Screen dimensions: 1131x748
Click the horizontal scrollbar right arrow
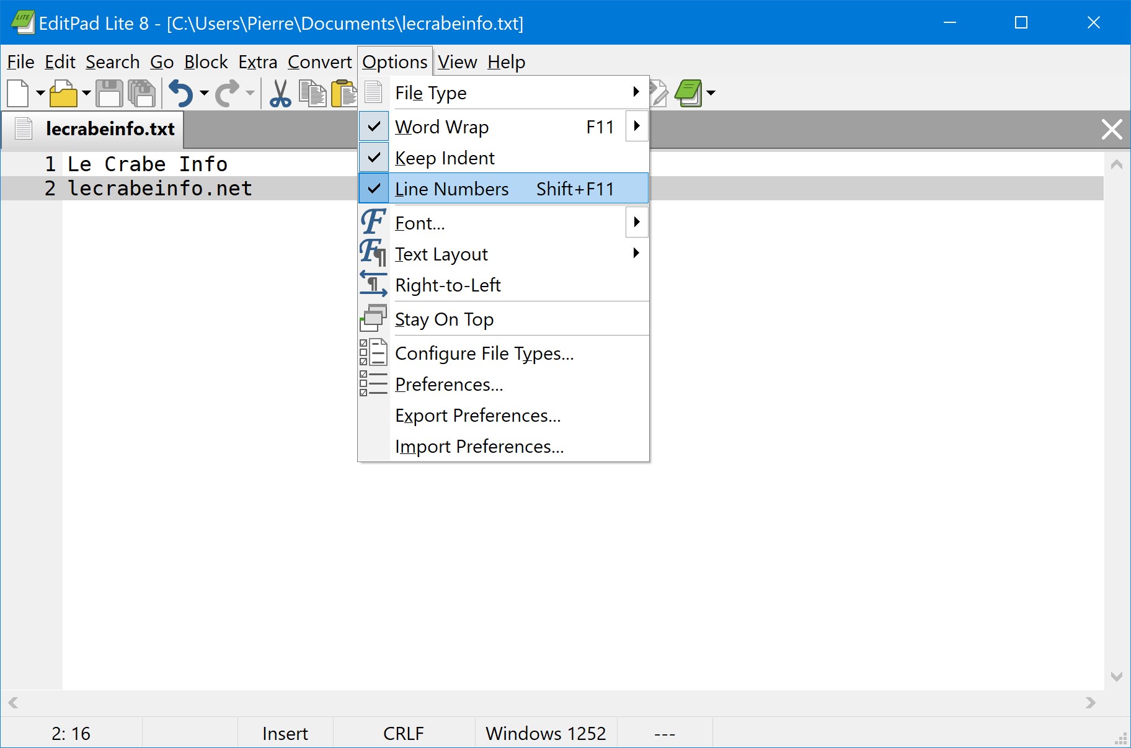(1091, 703)
